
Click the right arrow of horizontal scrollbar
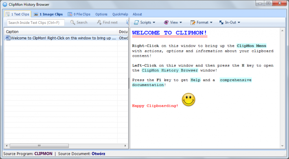coord(125,146)
